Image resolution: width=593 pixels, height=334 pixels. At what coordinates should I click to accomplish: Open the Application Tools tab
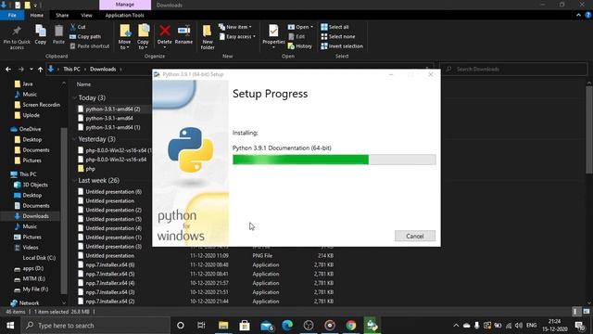pyautogui.click(x=124, y=15)
